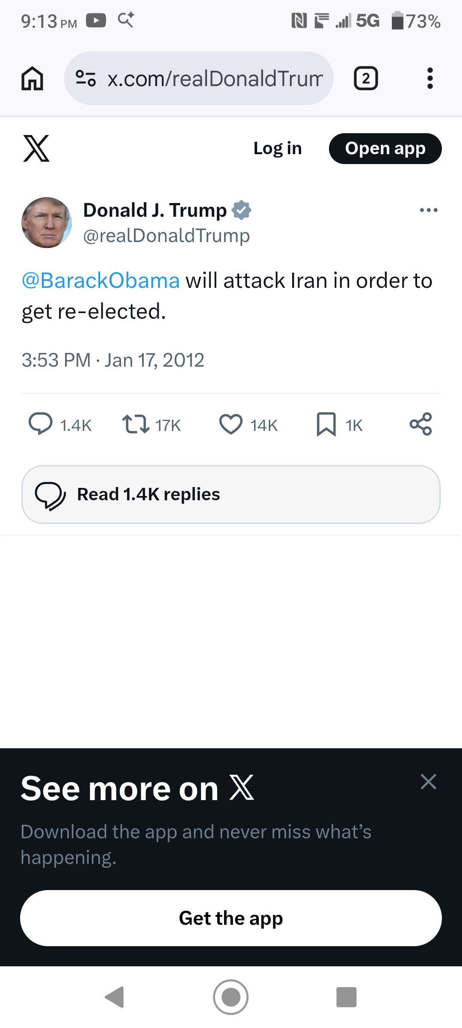Tap the @realDonaldTrump handle
462x1028 pixels.
pos(166,236)
